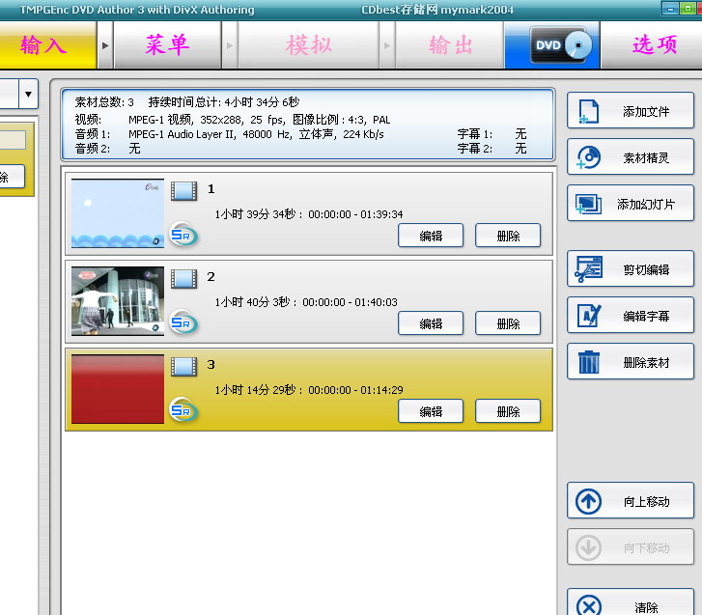Open 编辑字幕 subtitle editor

[x=631, y=316]
